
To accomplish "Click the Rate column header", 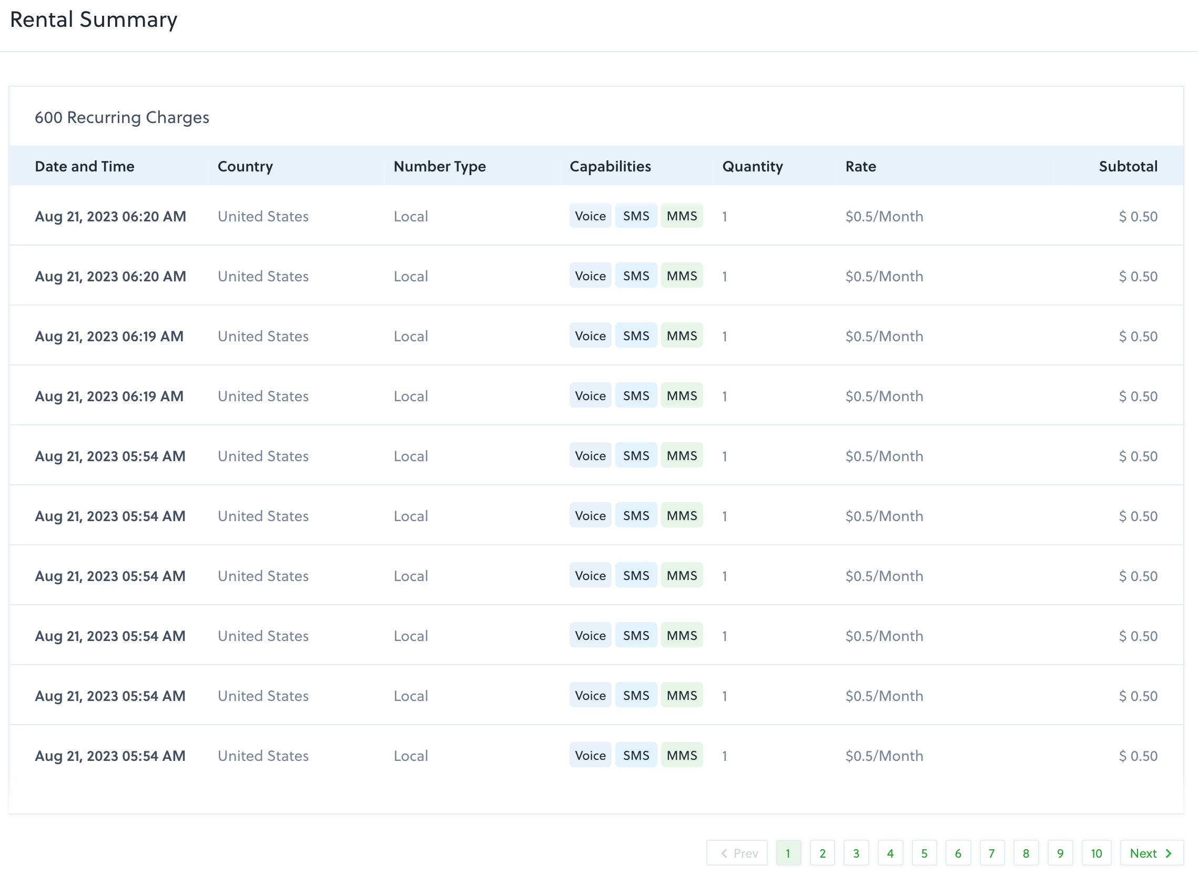I will point(860,166).
